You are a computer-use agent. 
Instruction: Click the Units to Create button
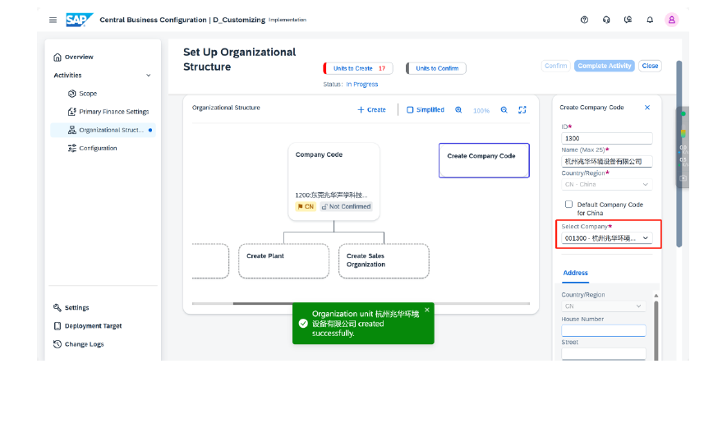tap(358, 69)
